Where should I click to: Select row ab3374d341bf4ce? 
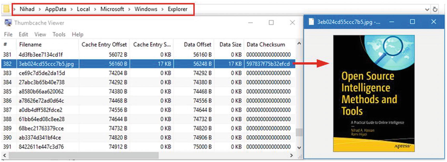coord(148,137)
